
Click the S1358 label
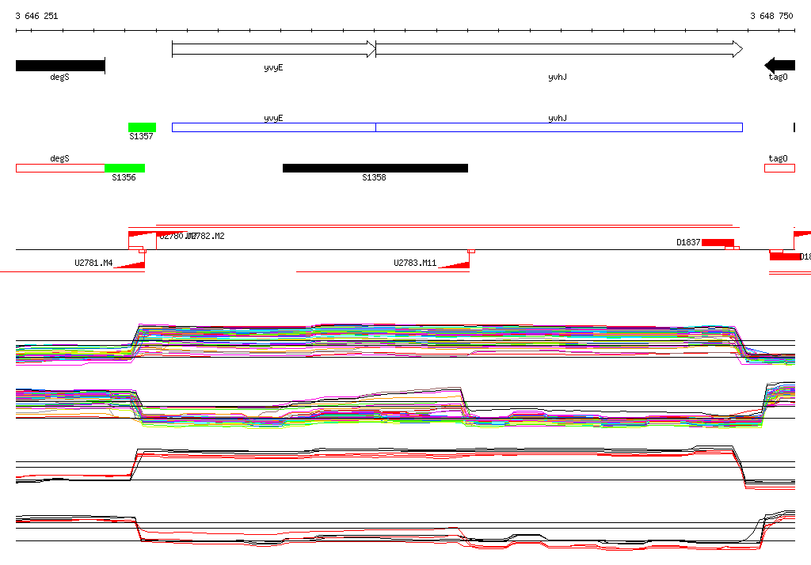coord(374,177)
